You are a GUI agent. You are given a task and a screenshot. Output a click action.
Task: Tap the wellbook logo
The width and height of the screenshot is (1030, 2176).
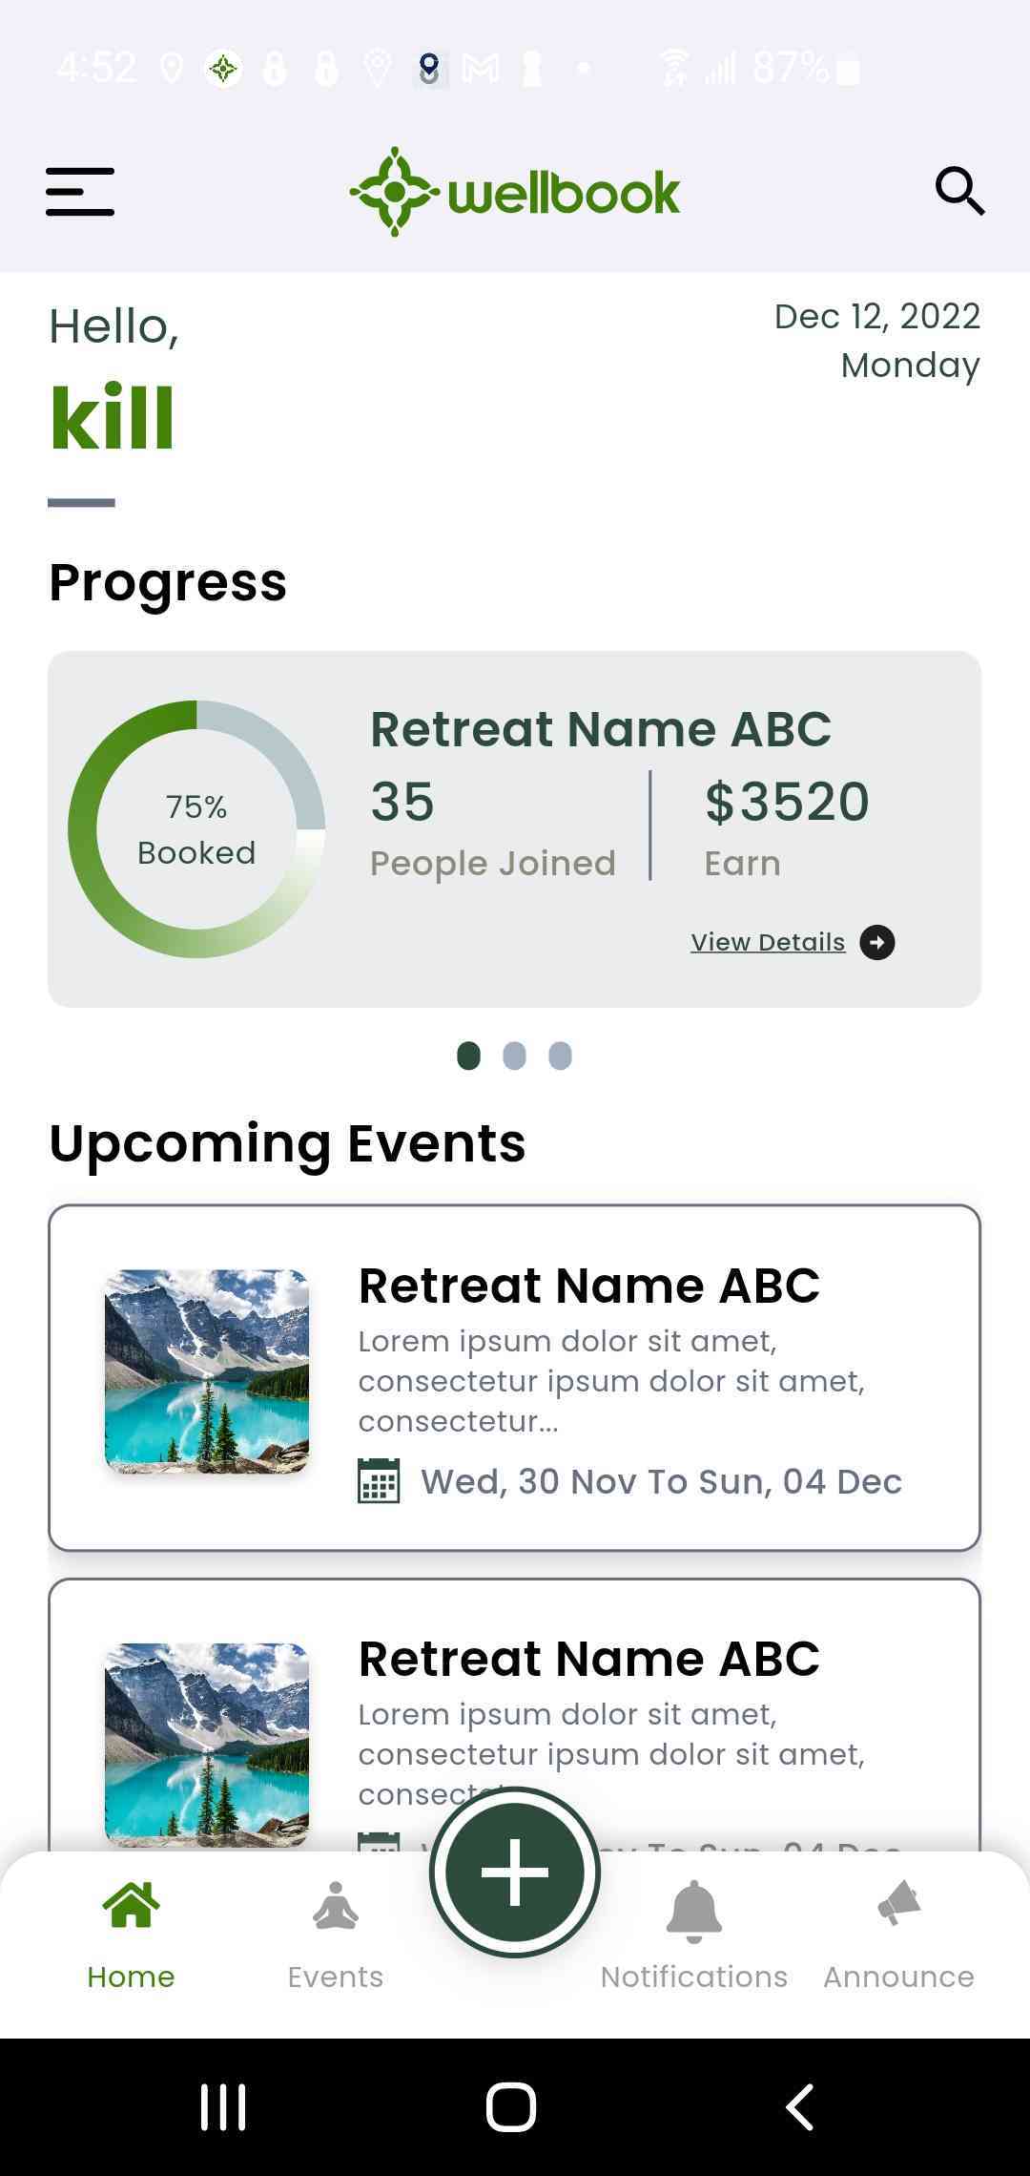tap(515, 192)
